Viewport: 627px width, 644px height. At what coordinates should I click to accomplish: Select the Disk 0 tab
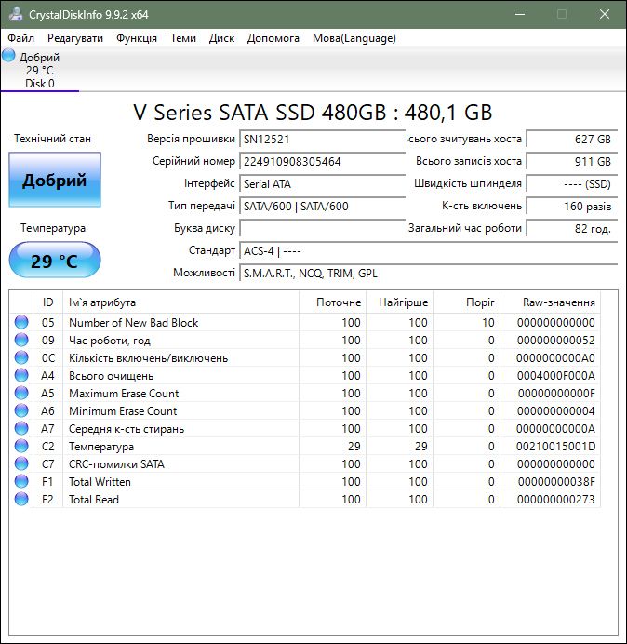[x=40, y=70]
